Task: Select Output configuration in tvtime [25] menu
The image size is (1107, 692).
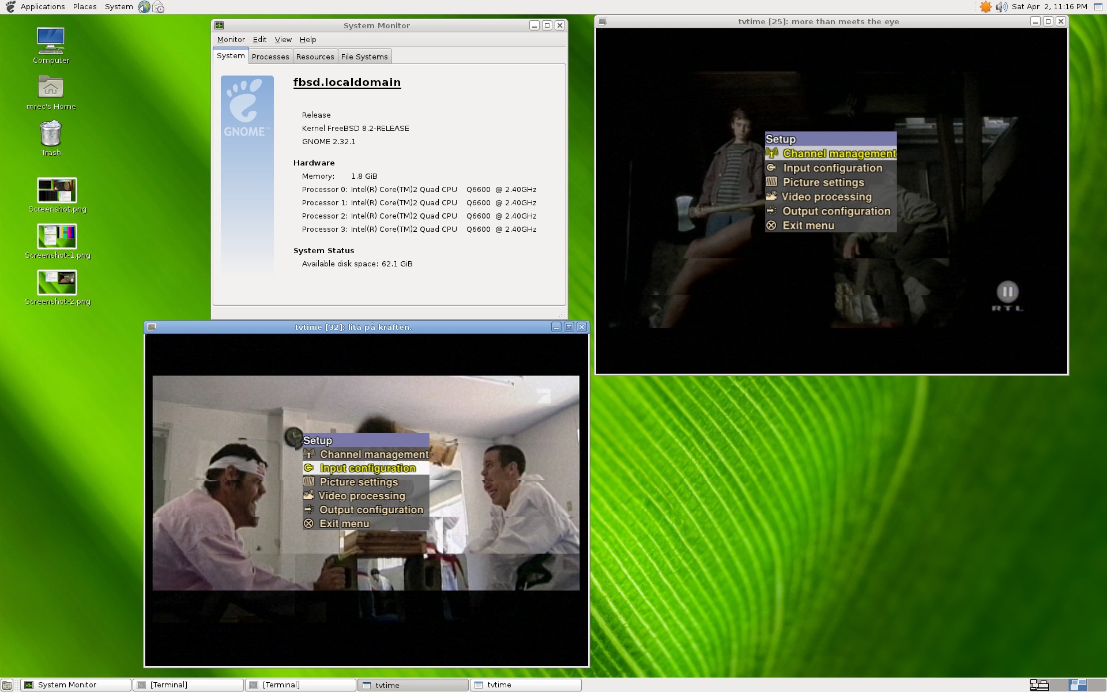Action: click(x=831, y=211)
